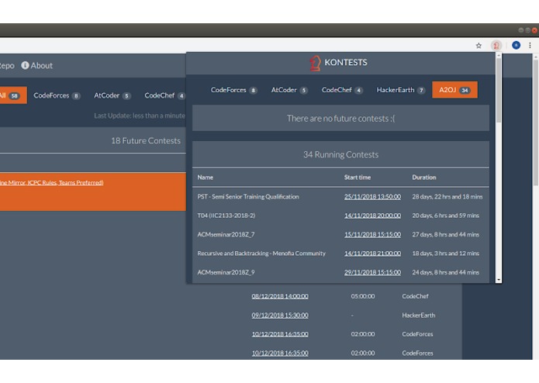Bookmark page with the star icon

479,46
